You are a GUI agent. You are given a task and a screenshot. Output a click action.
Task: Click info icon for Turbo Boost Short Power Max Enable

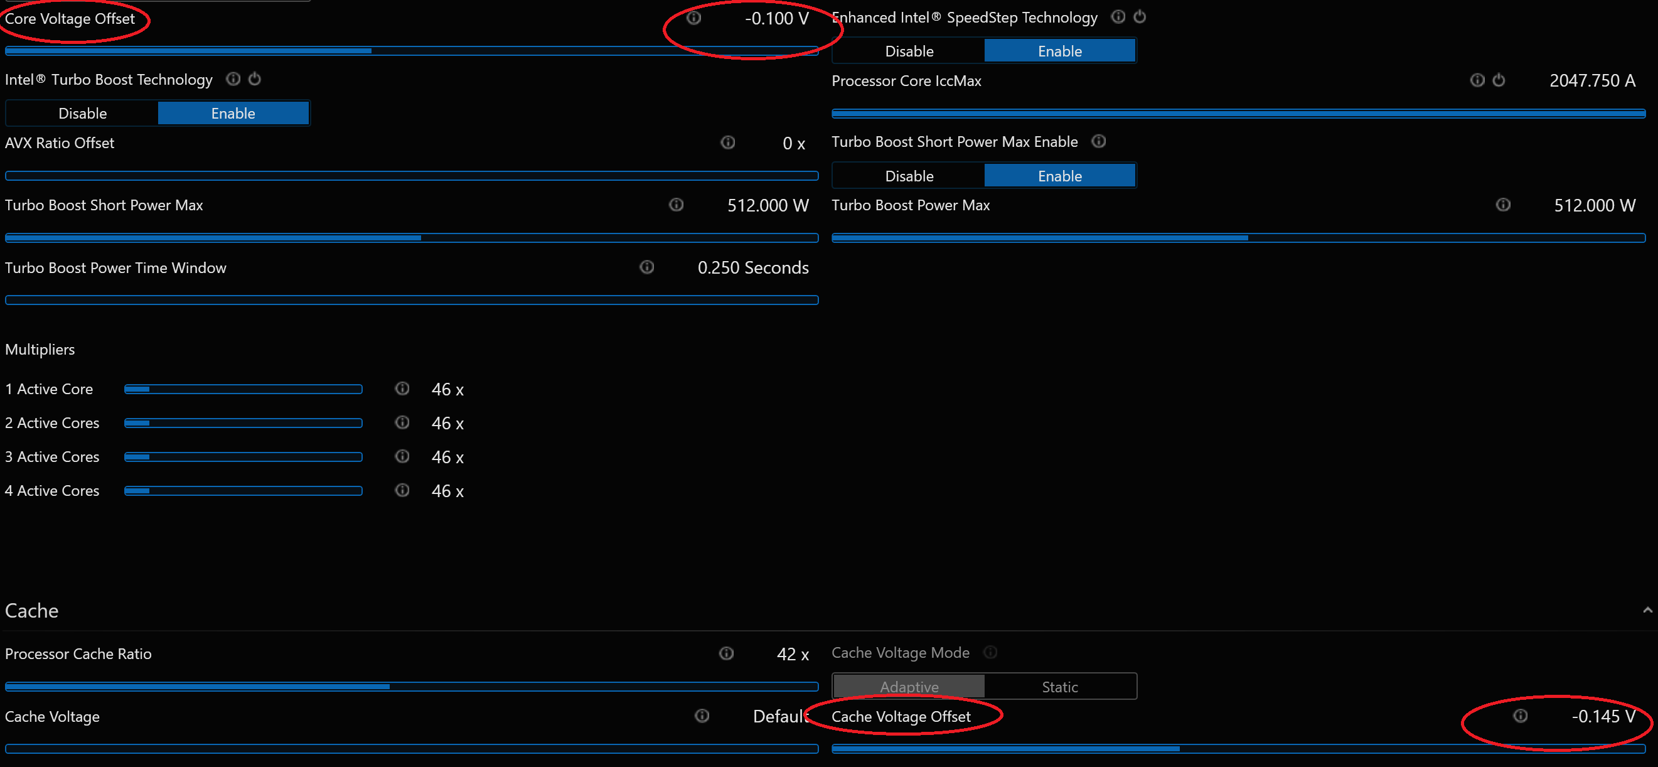(x=1099, y=141)
